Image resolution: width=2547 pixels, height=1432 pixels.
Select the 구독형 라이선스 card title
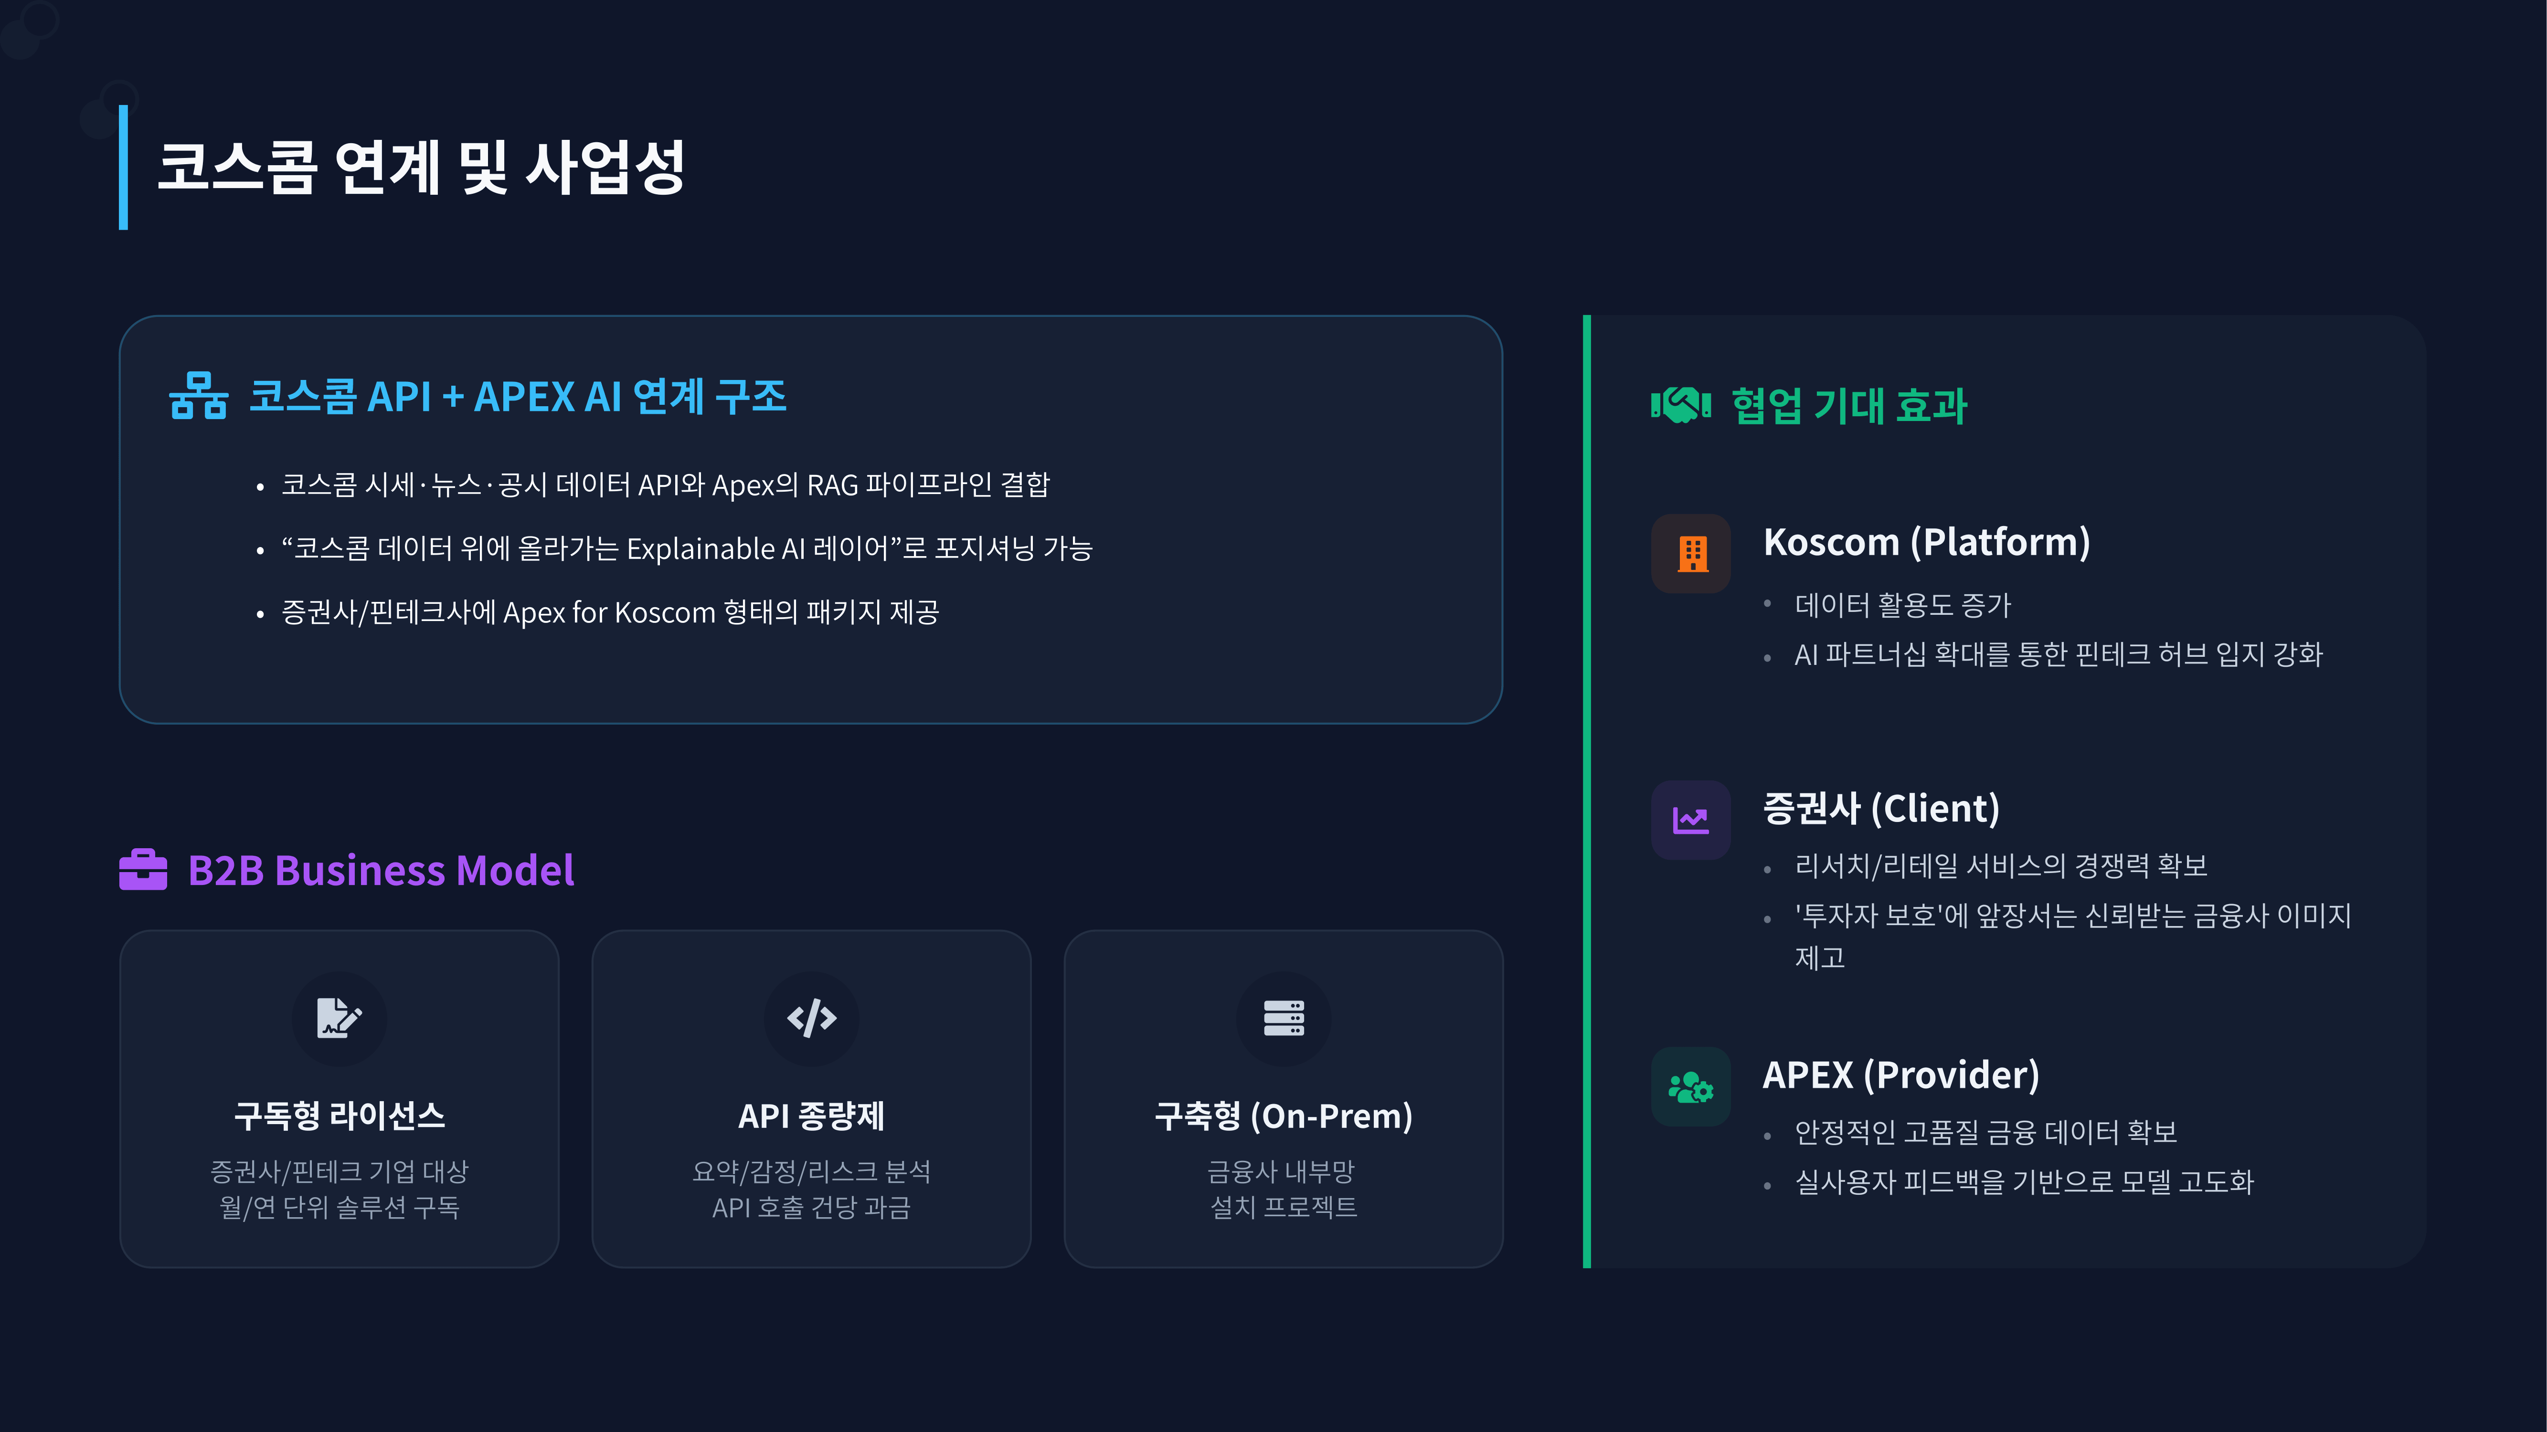coord(339,1116)
